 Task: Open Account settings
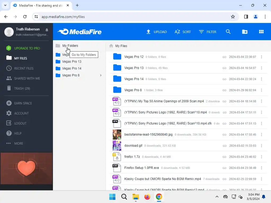(17, 113)
